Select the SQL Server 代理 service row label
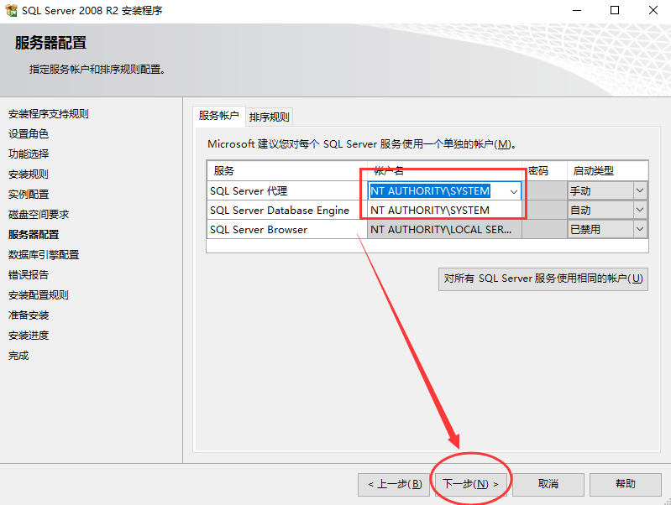Image resolution: width=671 pixels, height=505 pixels. click(249, 191)
